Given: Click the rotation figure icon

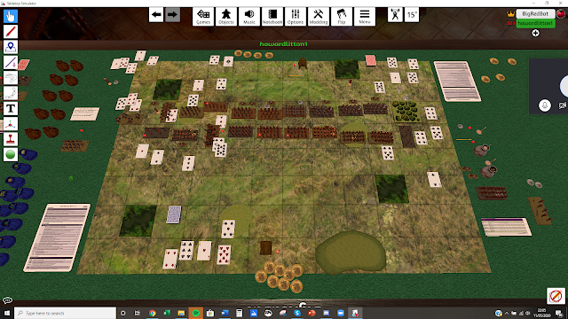Looking at the screenshot, I should tap(395, 15).
